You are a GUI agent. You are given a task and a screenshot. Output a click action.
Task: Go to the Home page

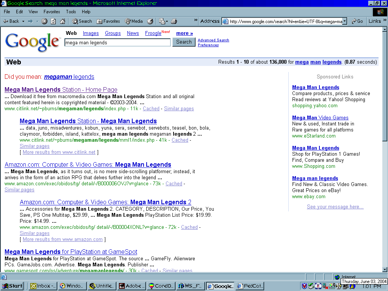(63, 21)
